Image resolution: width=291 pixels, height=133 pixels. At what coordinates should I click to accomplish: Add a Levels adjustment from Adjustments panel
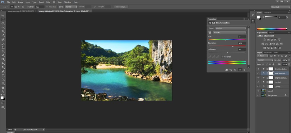[268, 40]
